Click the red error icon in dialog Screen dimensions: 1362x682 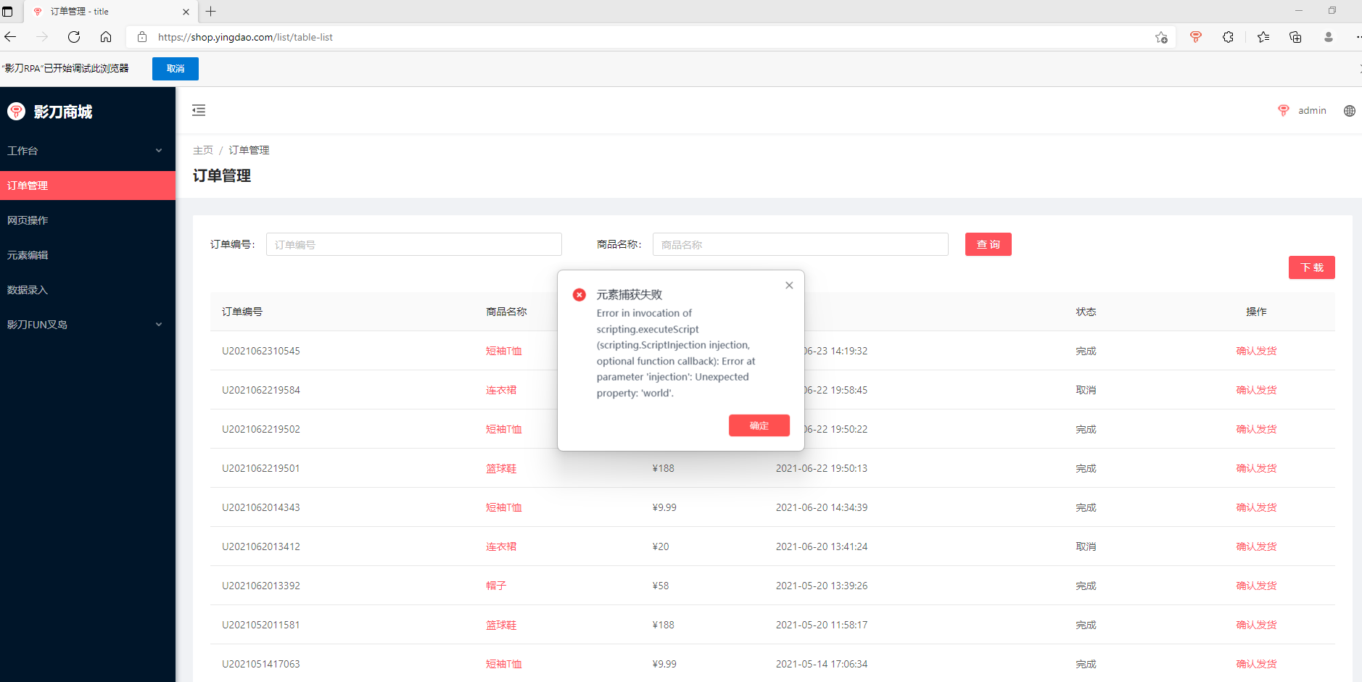tap(579, 294)
